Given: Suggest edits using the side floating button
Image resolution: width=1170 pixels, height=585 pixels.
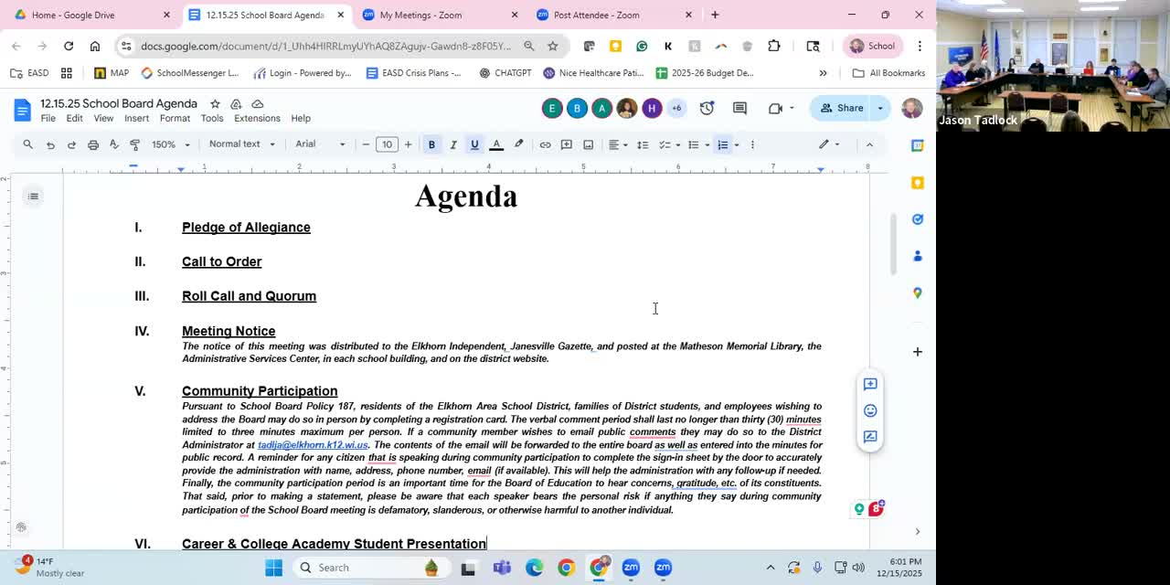Looking at the screenshot, I should click(x=870, y=437).
